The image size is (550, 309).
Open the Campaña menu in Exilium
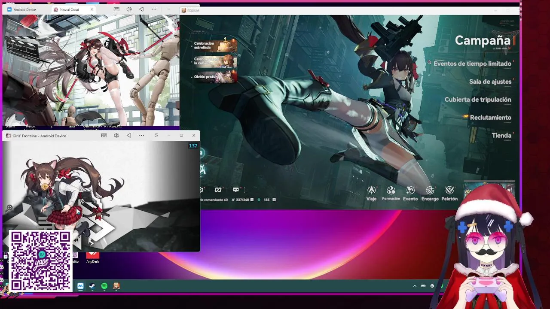click(x=483, y=40)
